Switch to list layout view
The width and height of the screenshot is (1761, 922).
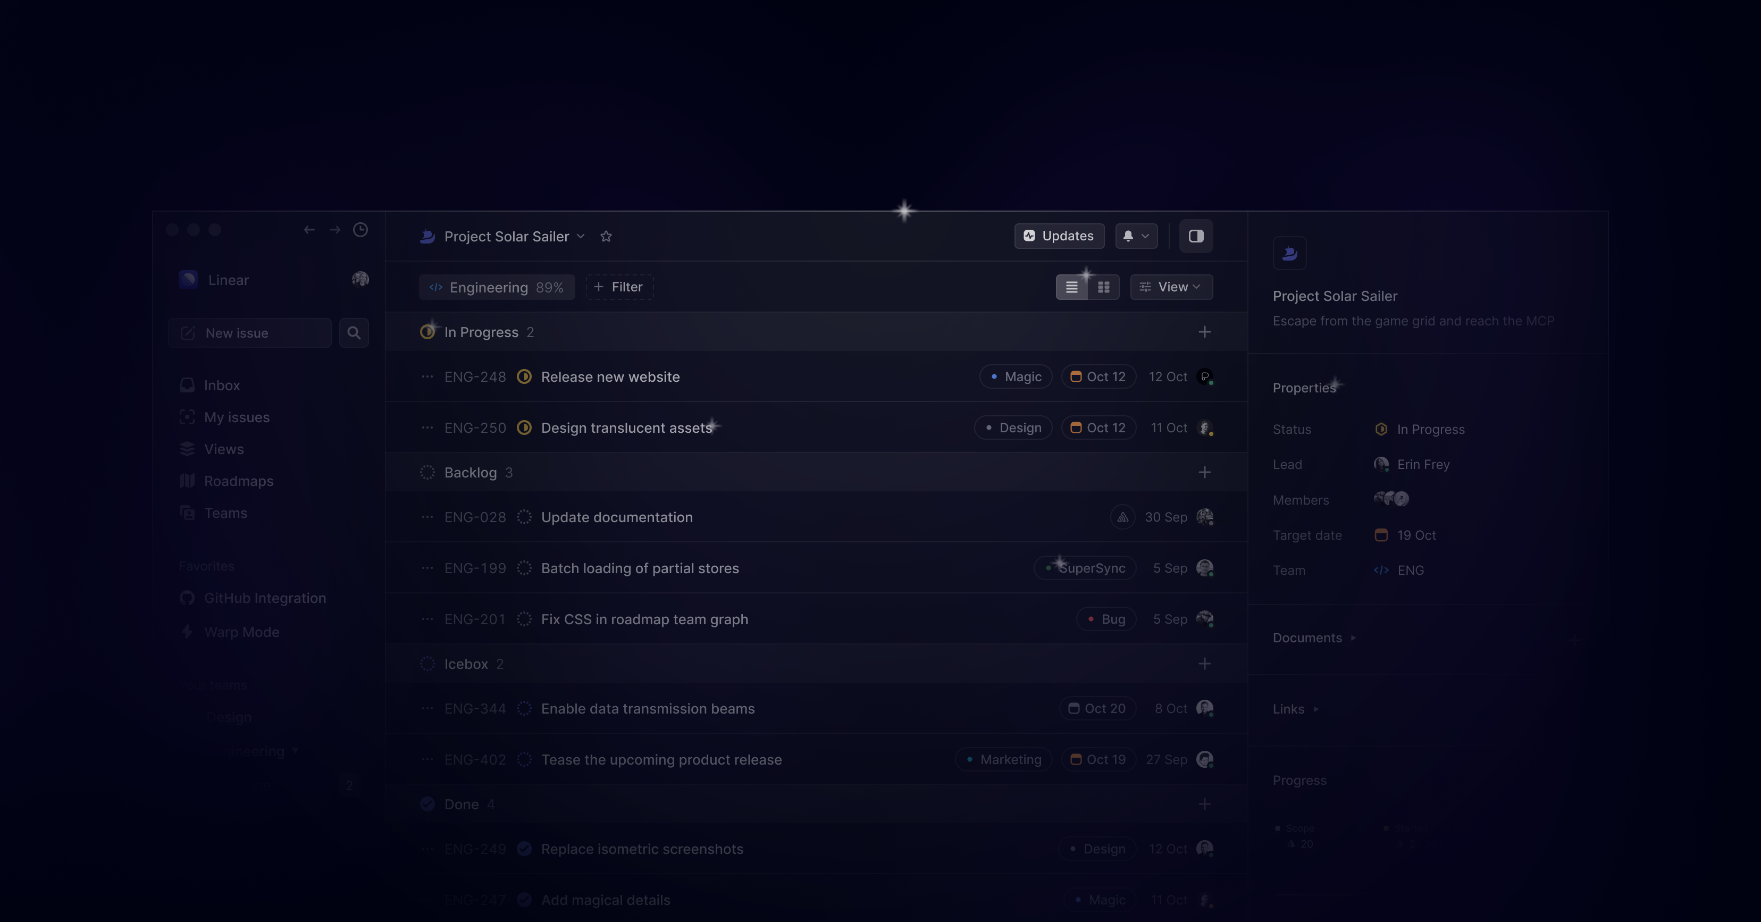(x=1071, y=287)
